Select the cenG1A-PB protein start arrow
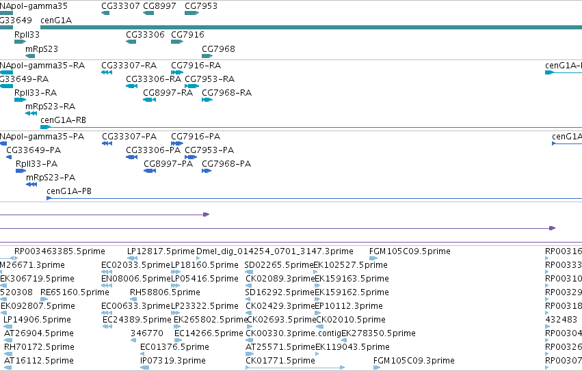Viewport: 582px width, 371px height. (49, 199)
